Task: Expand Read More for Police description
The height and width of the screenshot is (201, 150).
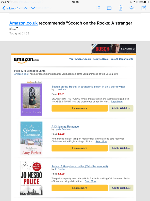Action: pos(90,181)
